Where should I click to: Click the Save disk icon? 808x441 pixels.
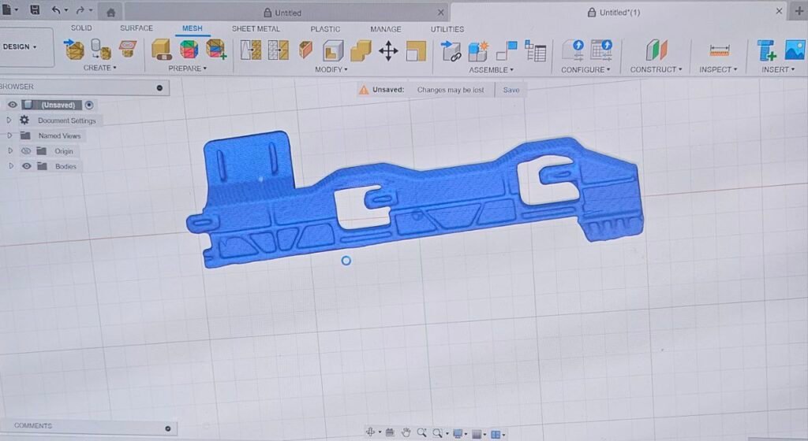tap(34, 11)
